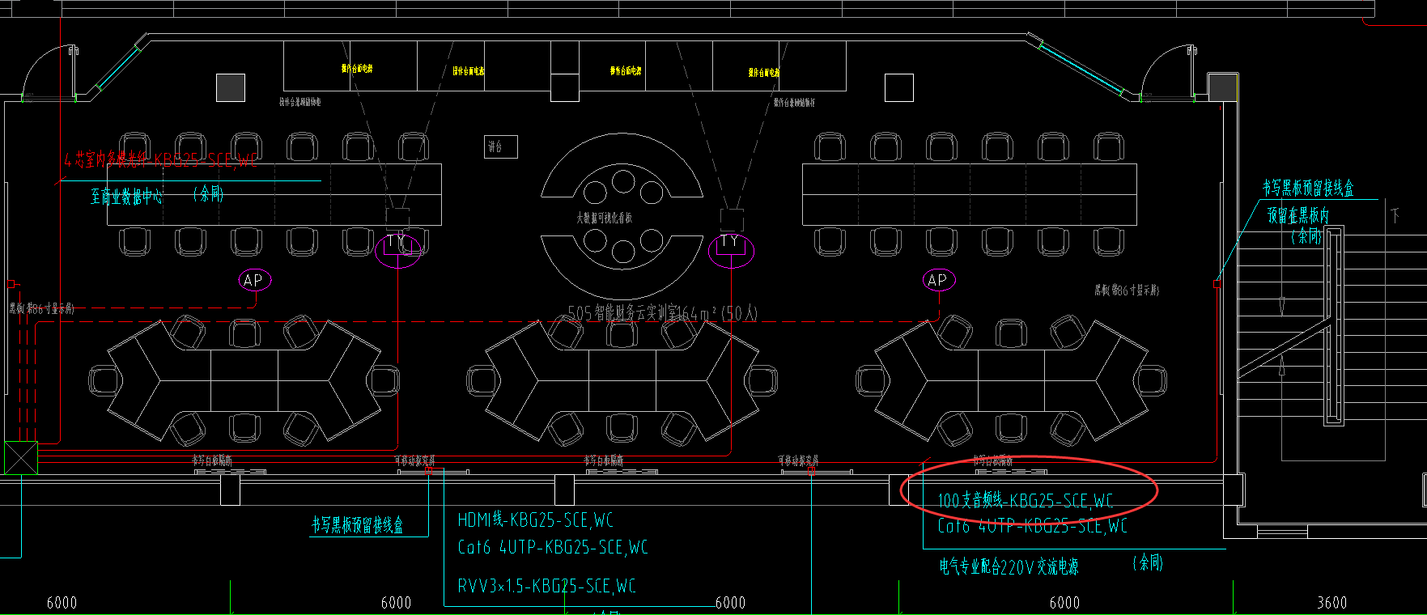The image size is (1427, 615).
Task: Select Cat6 4UTP-KBG25-SCE,WC below the 100支音频线 line
Action: (1033, 526)
